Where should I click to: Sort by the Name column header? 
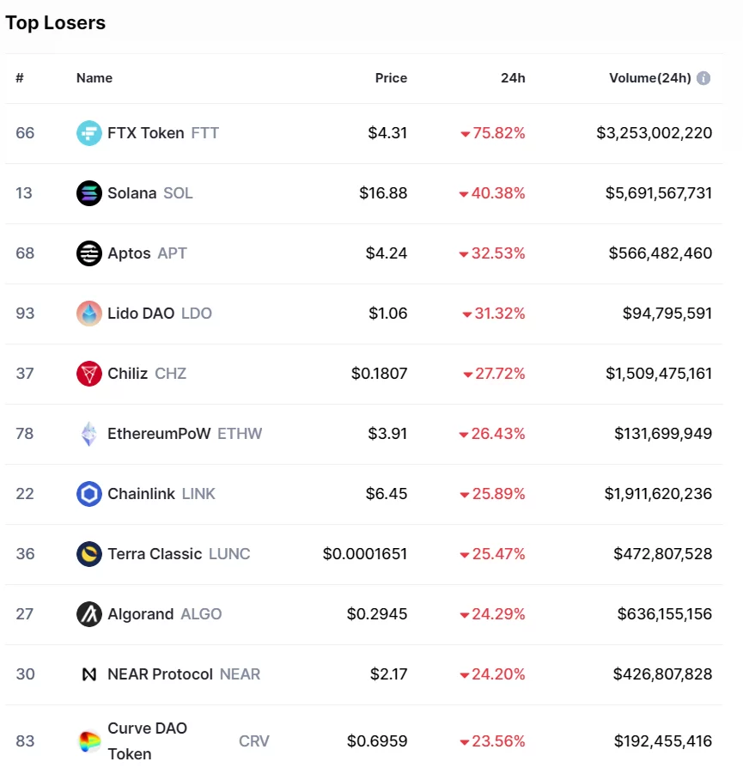pos(94,78)
